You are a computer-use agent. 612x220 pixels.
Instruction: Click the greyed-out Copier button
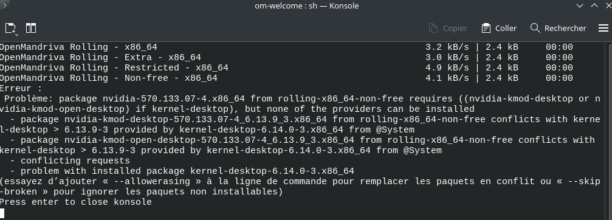[448, 28]
